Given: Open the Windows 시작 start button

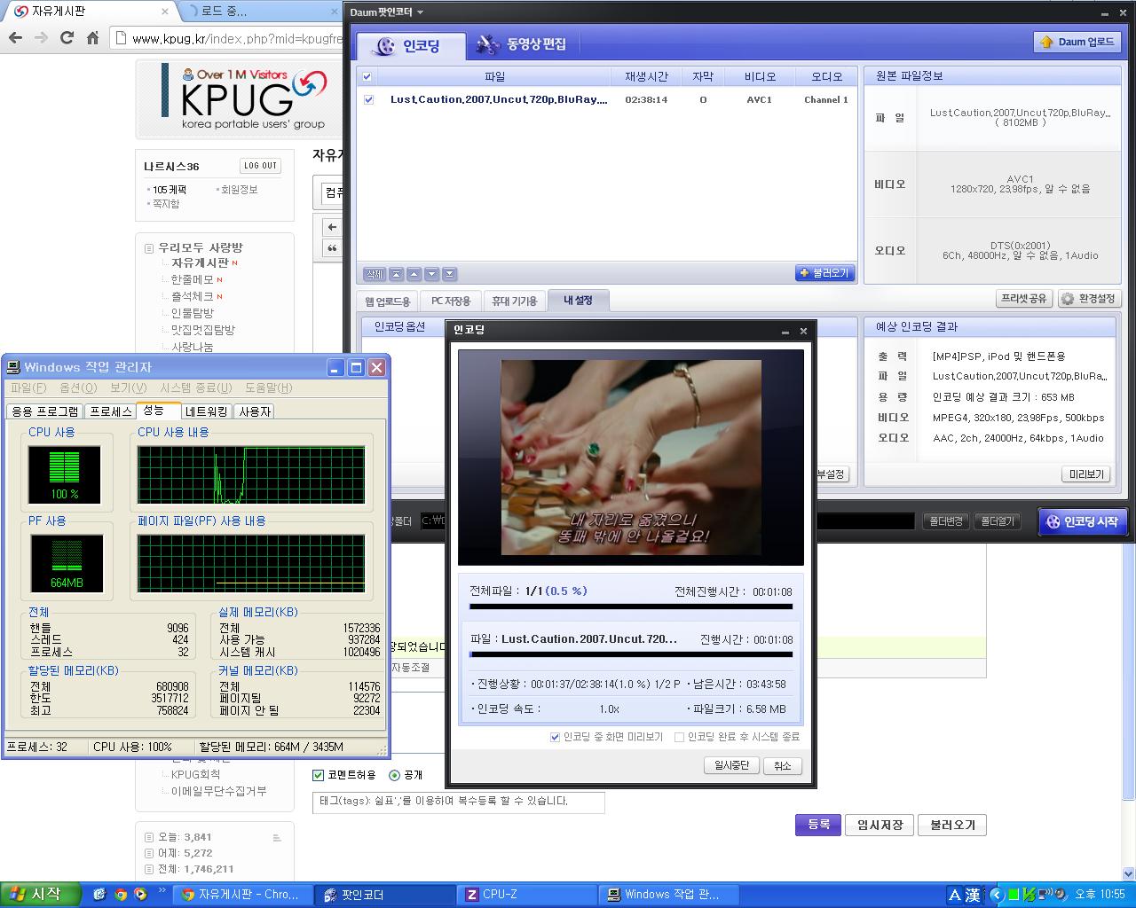Looking at the screenshot, I should (x=41, y=895).
